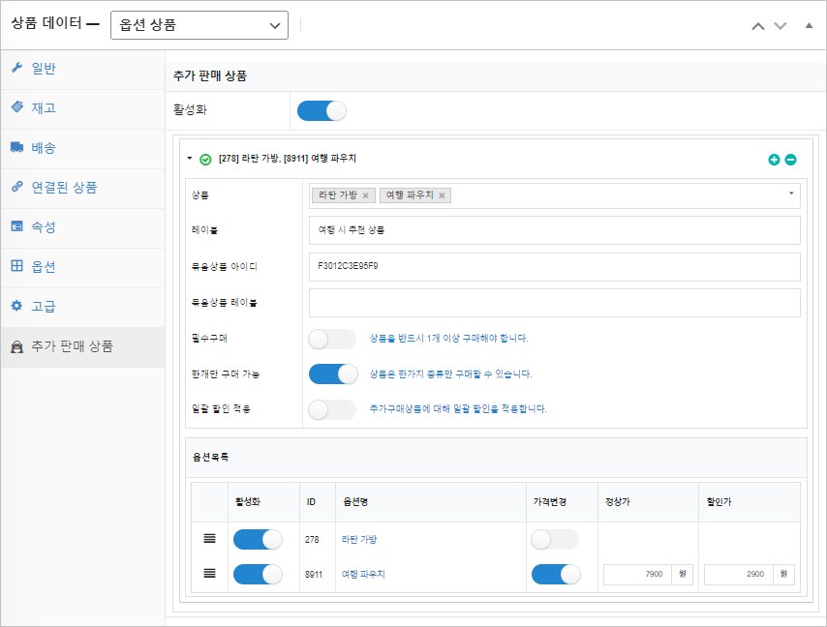Turn off the 한개만 구매 가능 toggle
Screen dimensions: 827x627
pyautogui.click(x=332, y=373)
